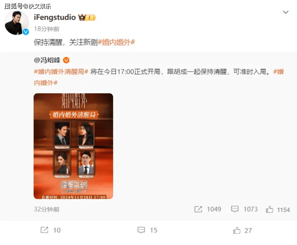The height and width of the screenshot is (245, 297).
Task: Click the 18分钟前 timestamp
Action: tap(46, 29)
